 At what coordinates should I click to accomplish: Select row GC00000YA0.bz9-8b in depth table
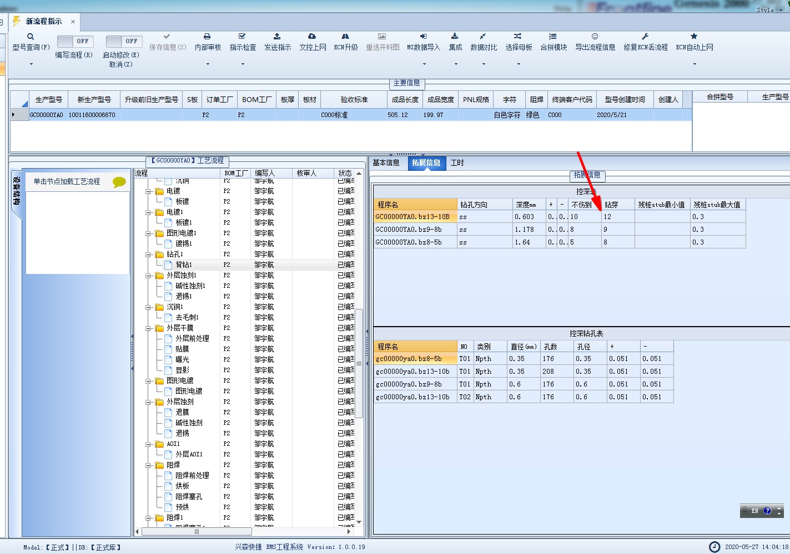(x=560, y=230)
